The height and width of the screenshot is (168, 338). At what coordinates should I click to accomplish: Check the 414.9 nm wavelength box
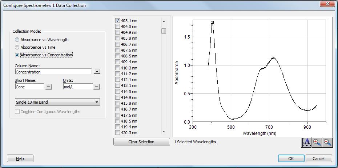(x=117, y=97)
